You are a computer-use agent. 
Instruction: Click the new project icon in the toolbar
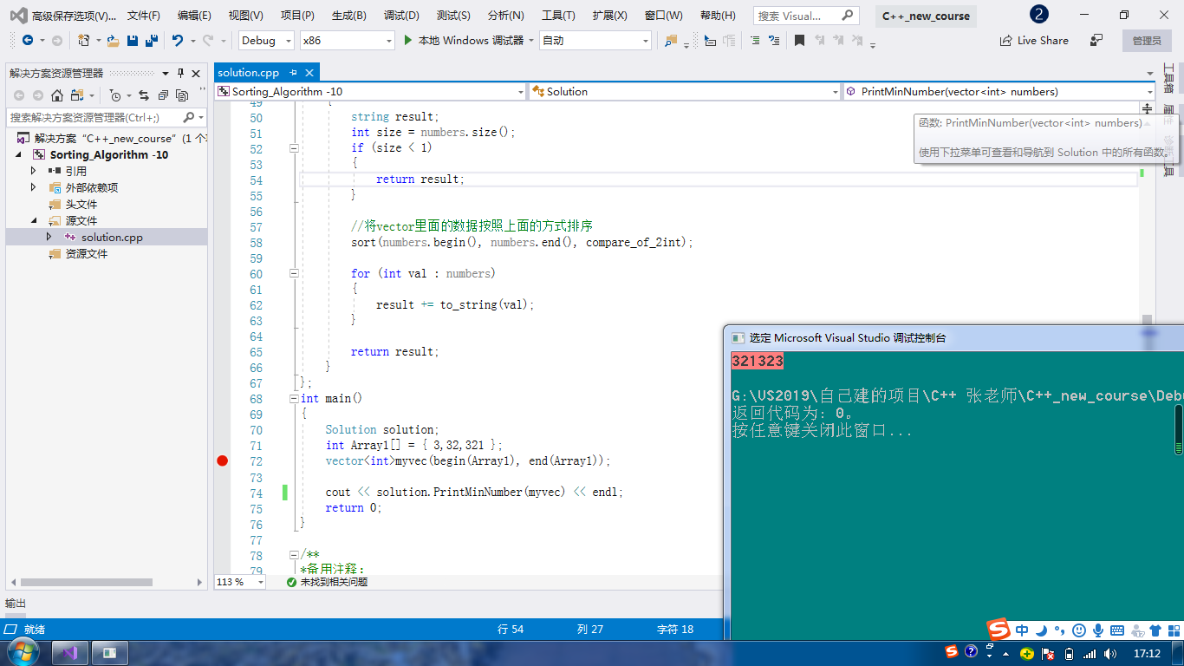click(83, 41)
